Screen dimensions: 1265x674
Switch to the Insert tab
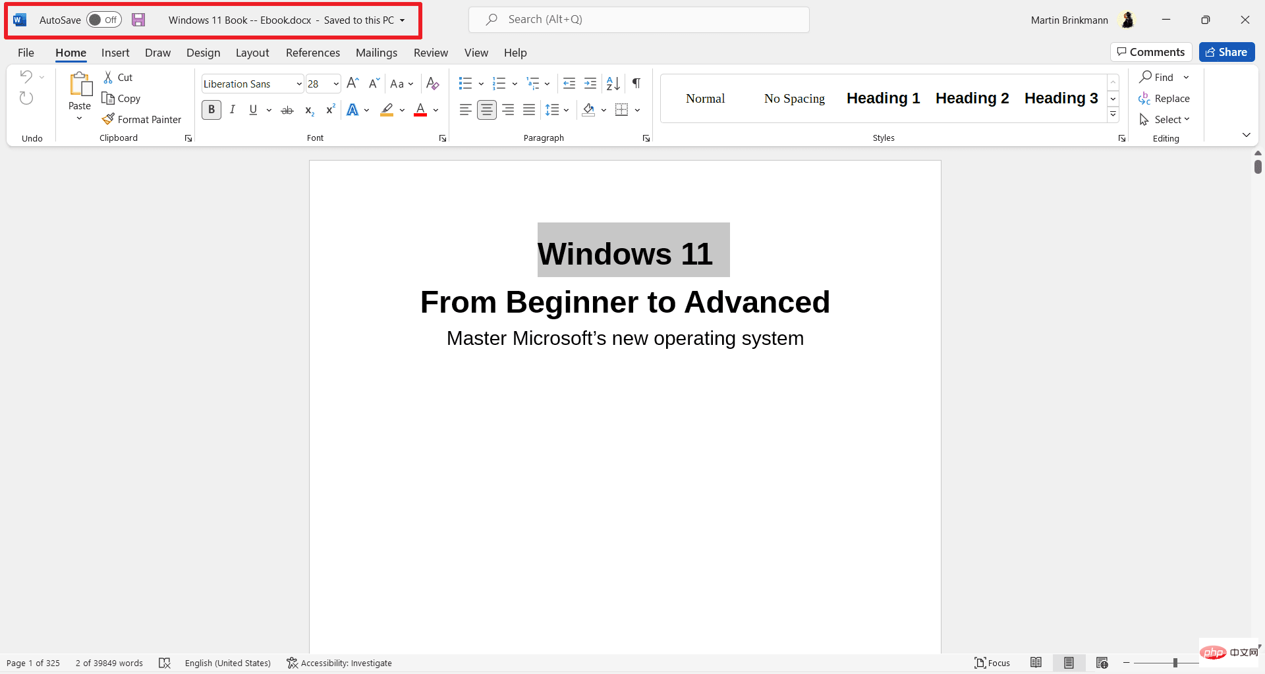coord(115,53)
